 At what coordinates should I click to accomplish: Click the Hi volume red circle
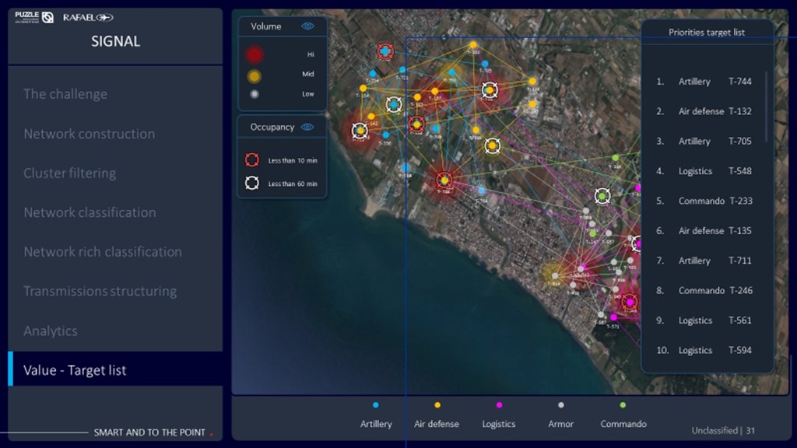(255, 54)
